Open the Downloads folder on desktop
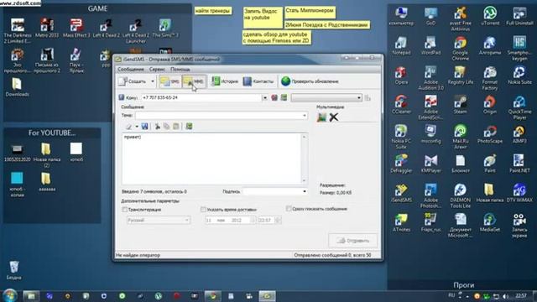537x302 pixels. pos(17,87)
